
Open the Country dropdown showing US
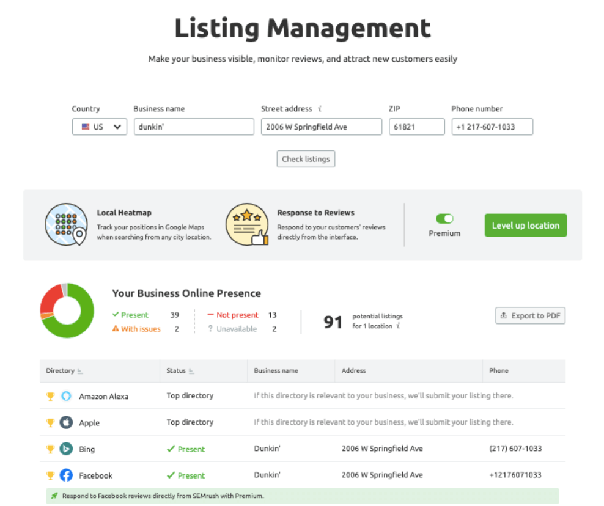[x=100, y=127]
